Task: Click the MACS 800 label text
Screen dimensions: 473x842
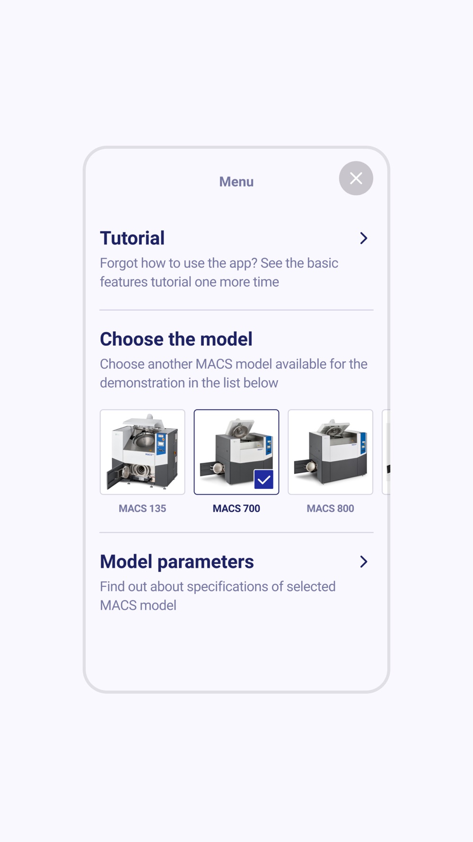Action: point(330,508)
